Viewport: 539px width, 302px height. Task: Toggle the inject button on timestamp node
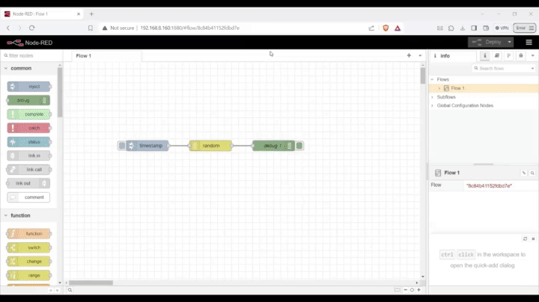point(121,146)
